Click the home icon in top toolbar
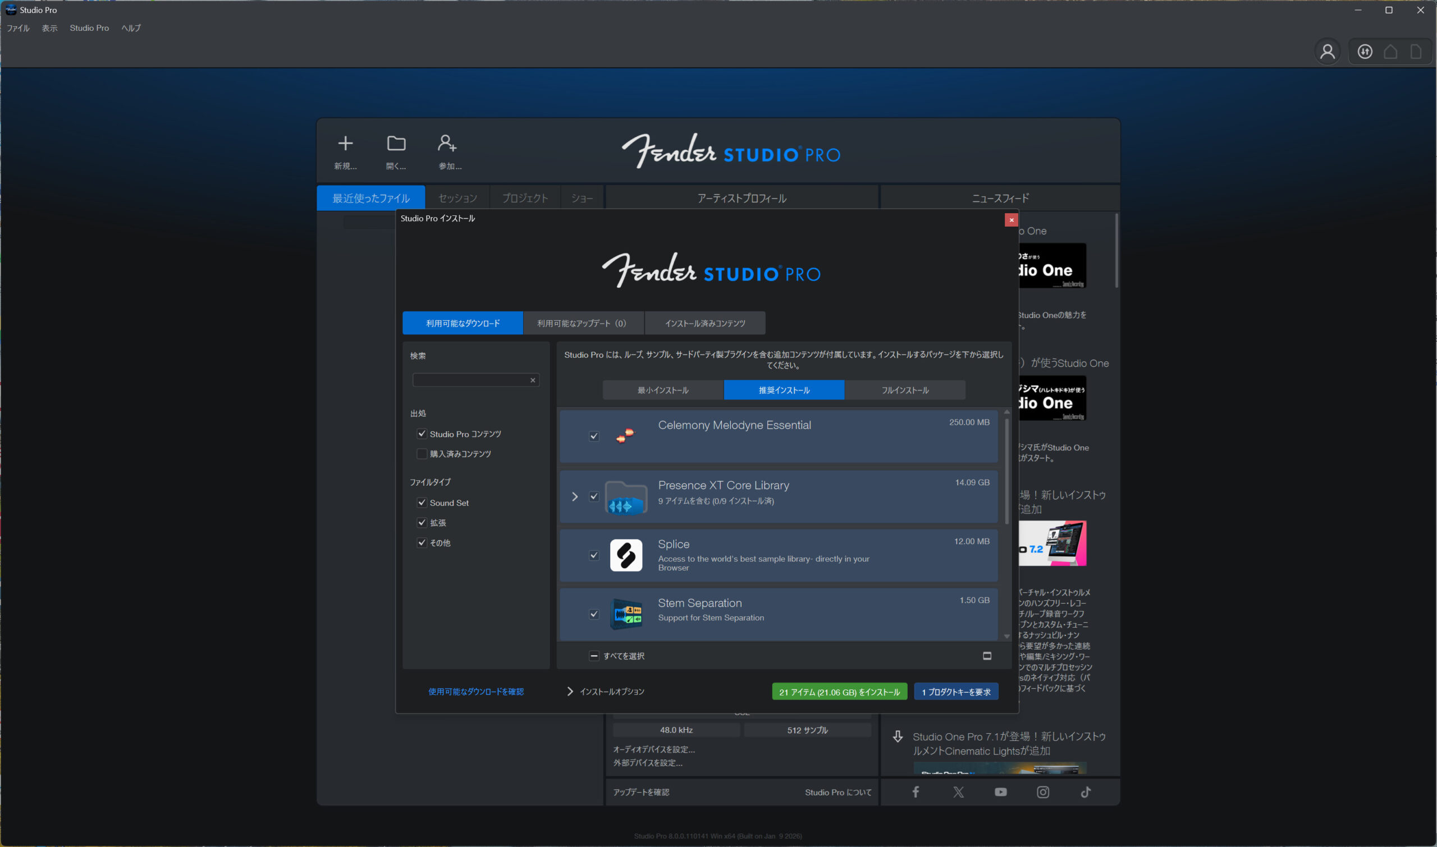This screenshot has width=1437, height=847. pyautogui.click(x=1390, y=52)
